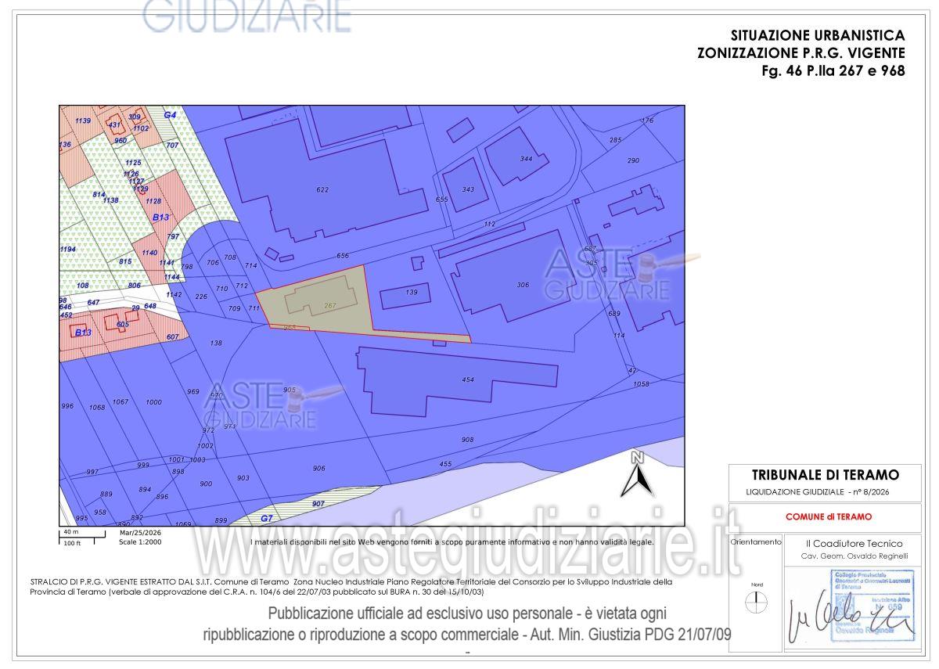Click parcel label 903
The width and height of the screenshot is (939, 669).
point(243,477)
